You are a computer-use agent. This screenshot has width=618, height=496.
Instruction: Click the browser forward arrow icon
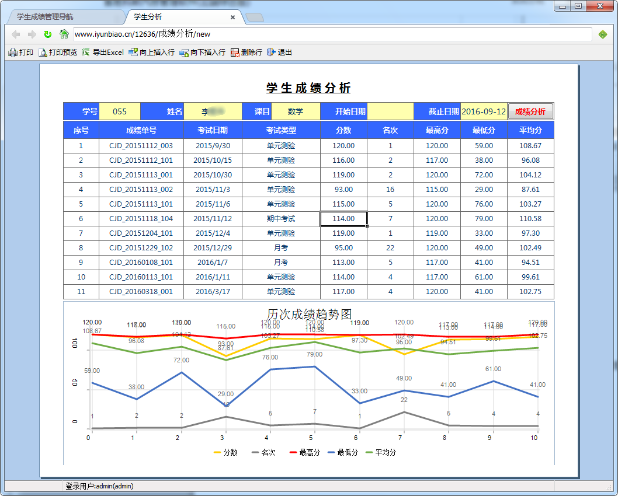(x=32, y=34)
